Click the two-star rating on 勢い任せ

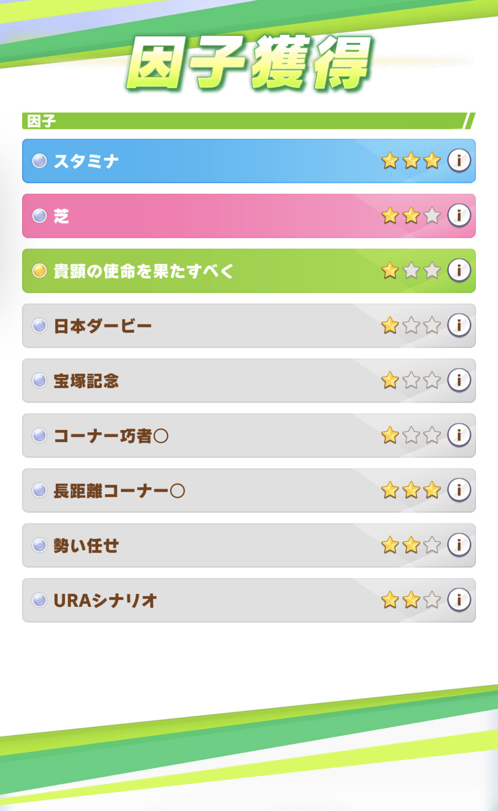(x=411, y=545)
